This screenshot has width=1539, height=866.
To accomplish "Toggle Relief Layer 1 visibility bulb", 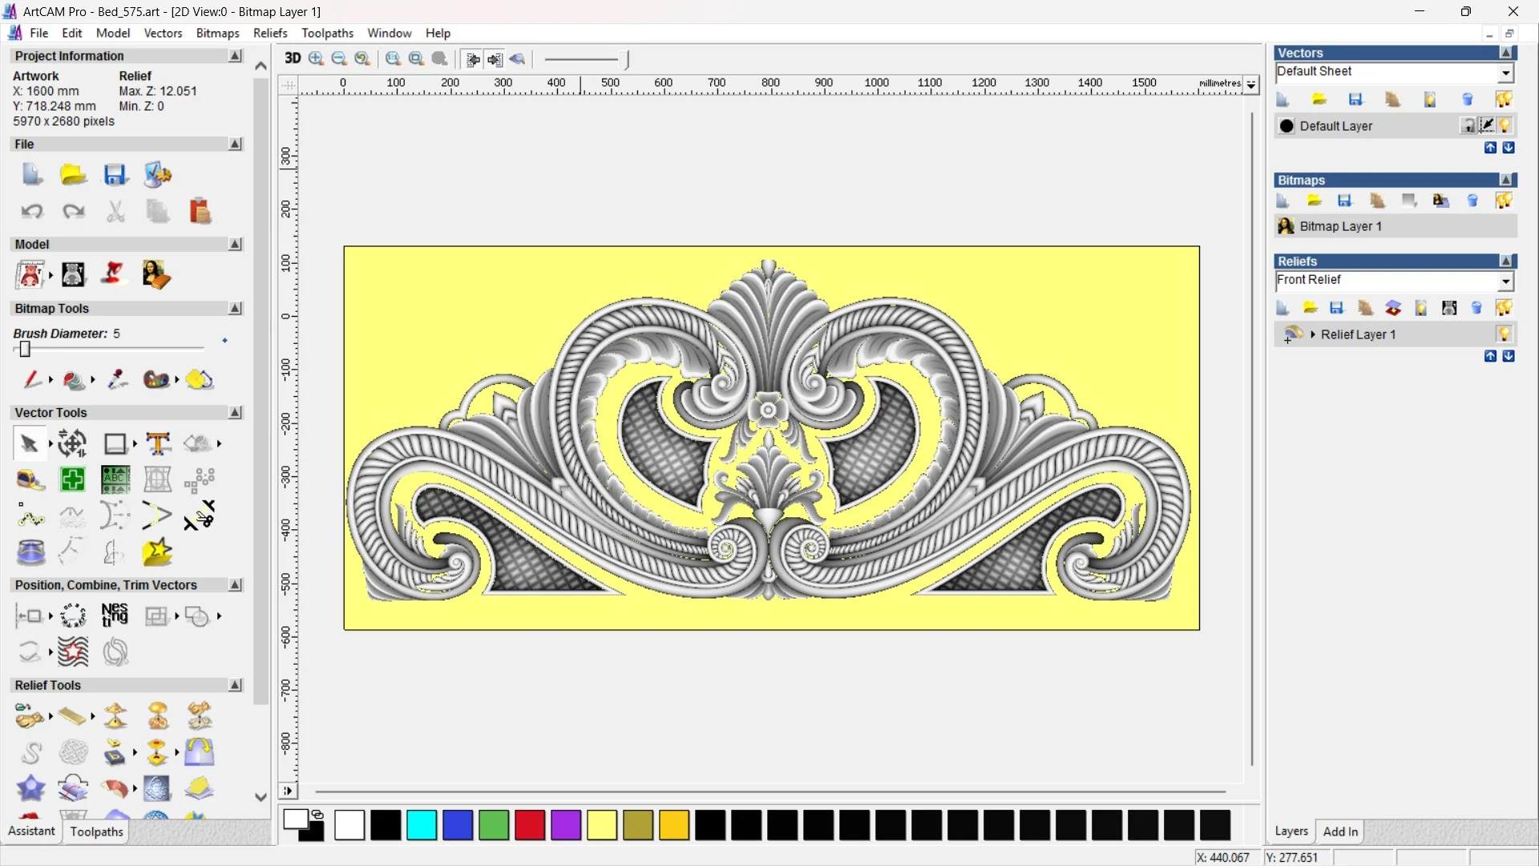I will click(1505, 334).
